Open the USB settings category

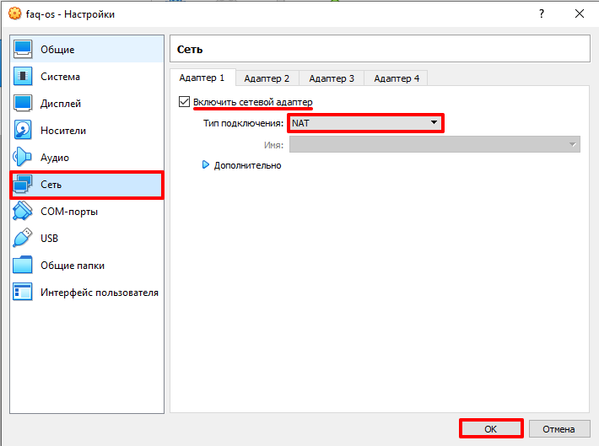(87, 239)
